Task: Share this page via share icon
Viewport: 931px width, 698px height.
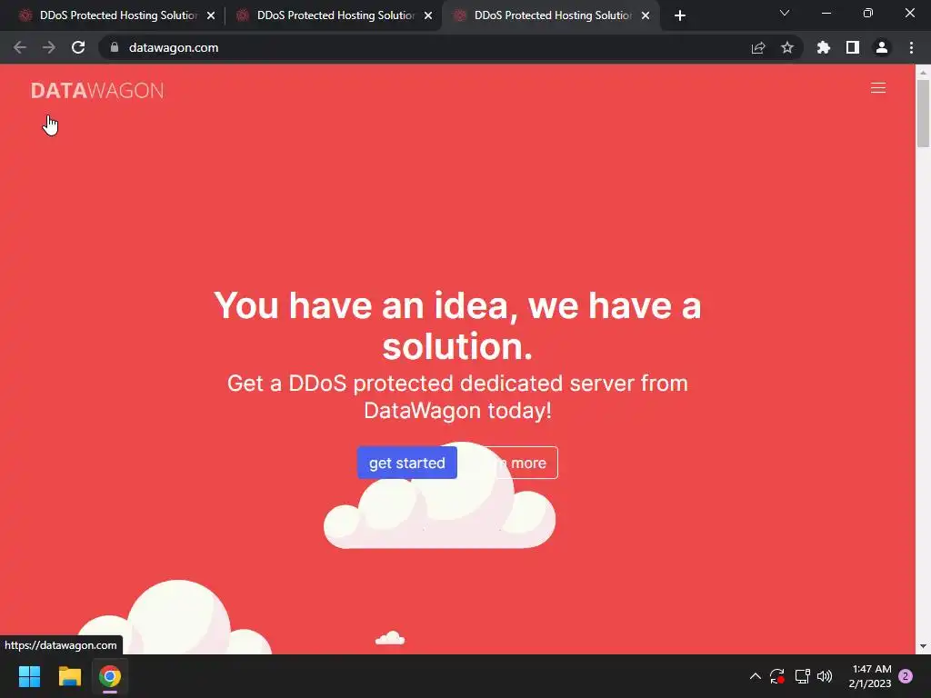Action: pos(758,47)
